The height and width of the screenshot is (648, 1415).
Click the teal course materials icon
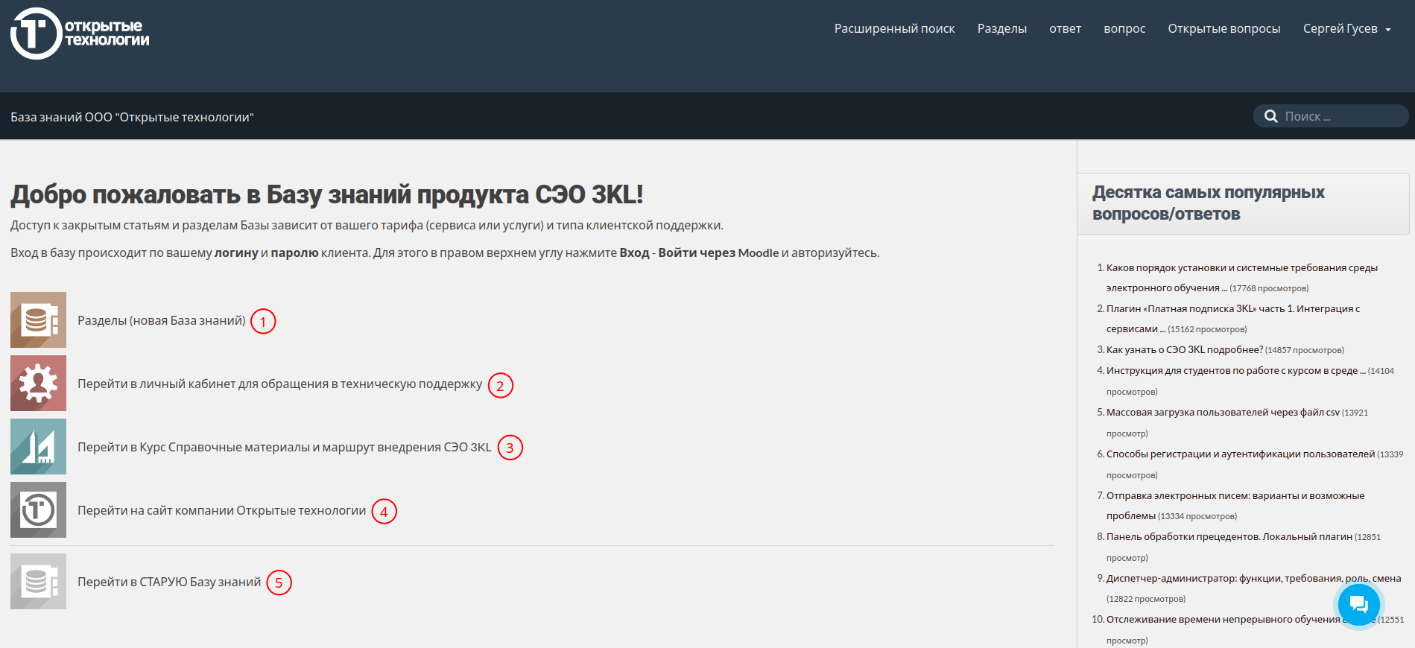[38, 447]
